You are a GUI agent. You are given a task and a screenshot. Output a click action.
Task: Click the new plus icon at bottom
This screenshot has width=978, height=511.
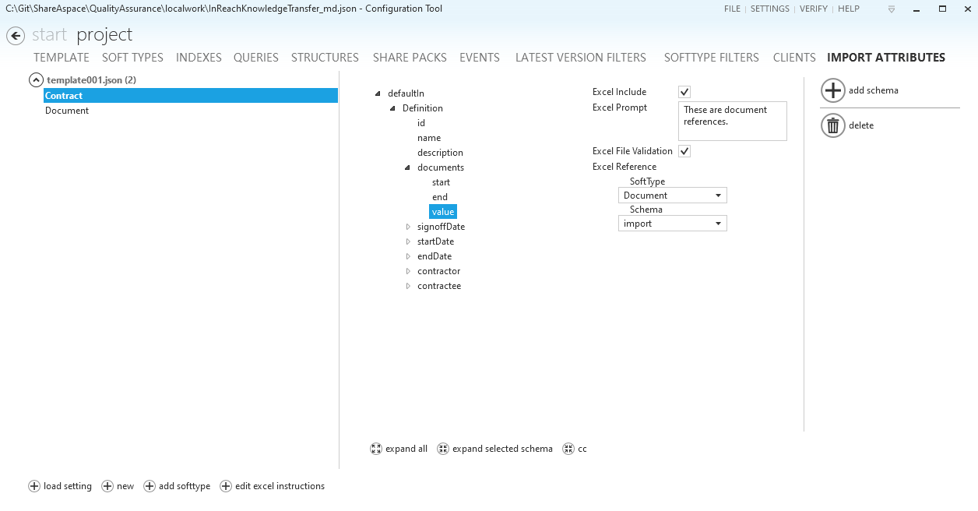[109, 485]
